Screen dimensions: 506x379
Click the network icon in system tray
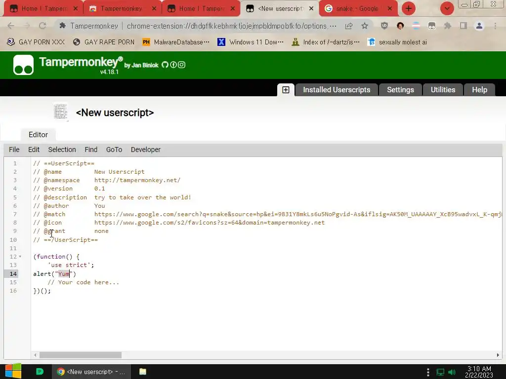(440, 373)
